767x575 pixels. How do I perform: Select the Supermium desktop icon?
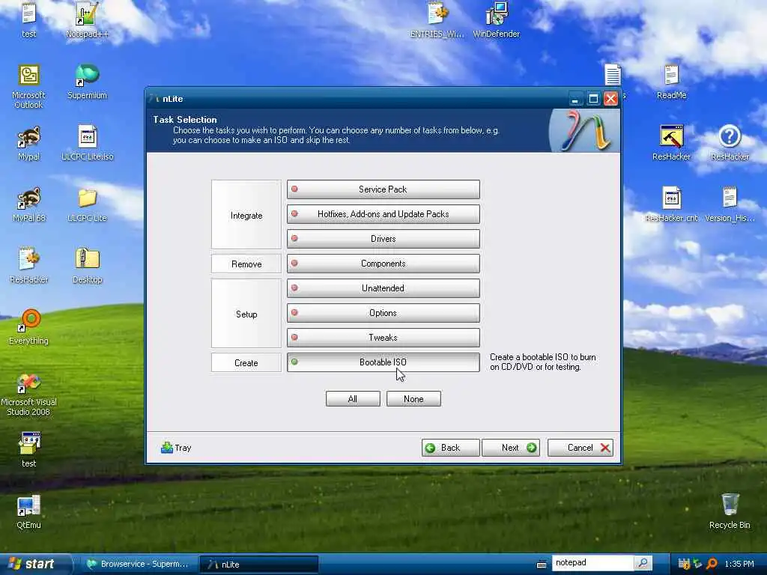point(87,82)
